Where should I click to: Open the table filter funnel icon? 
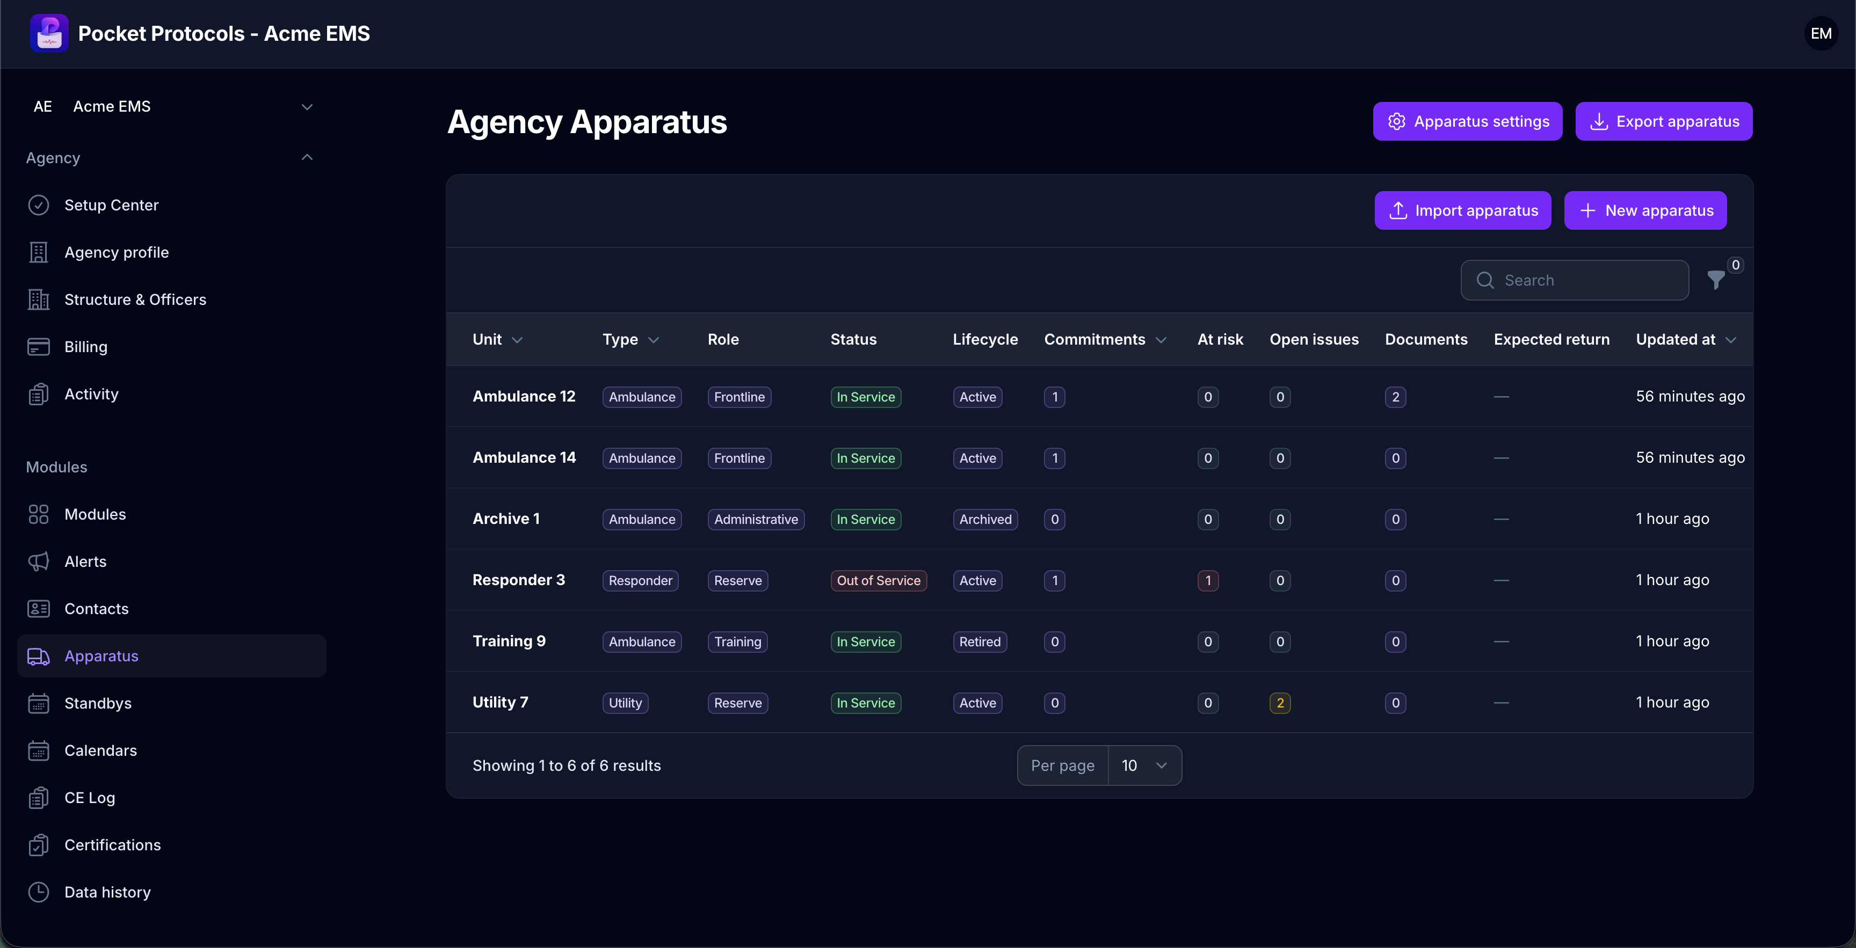click(1716, 280)
